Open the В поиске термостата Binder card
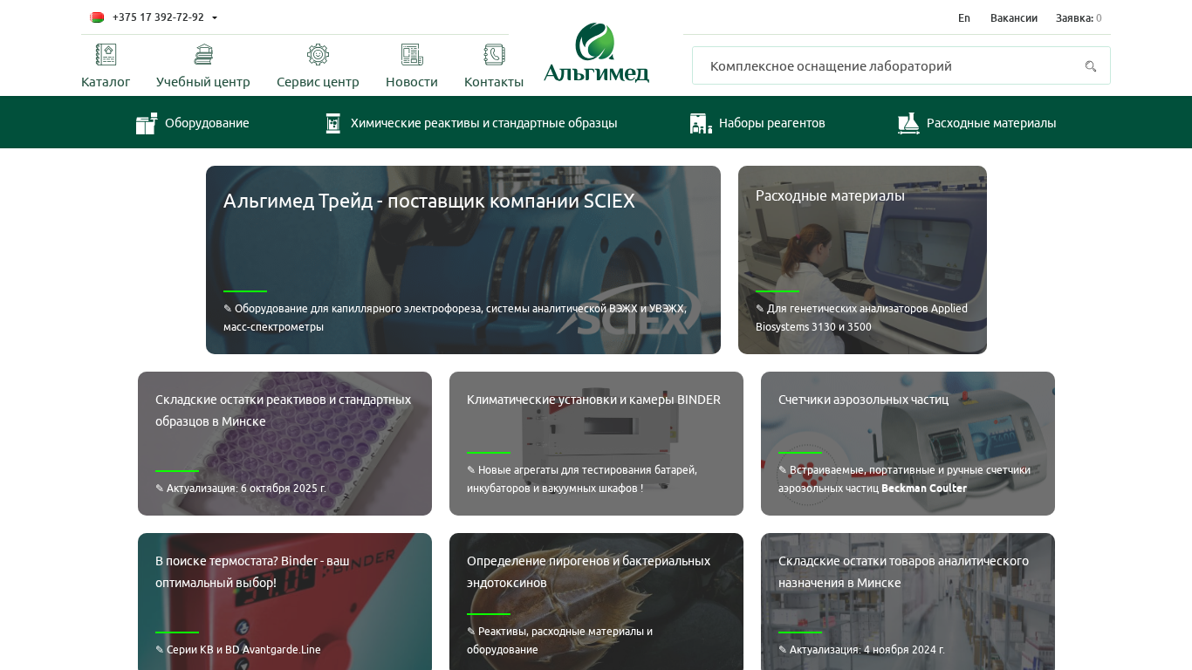The height and width of the screenshot is (670, 1192). pyautogui.click(x=284, y=602)
